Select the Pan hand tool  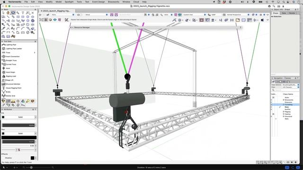click(8, 13)
